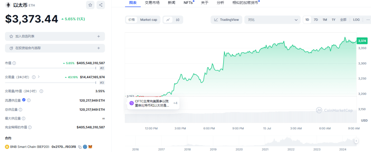The height and width of the screenshot is (152, 371).
Task: Click the info icon next to 市值
Action: pos(14,63)
